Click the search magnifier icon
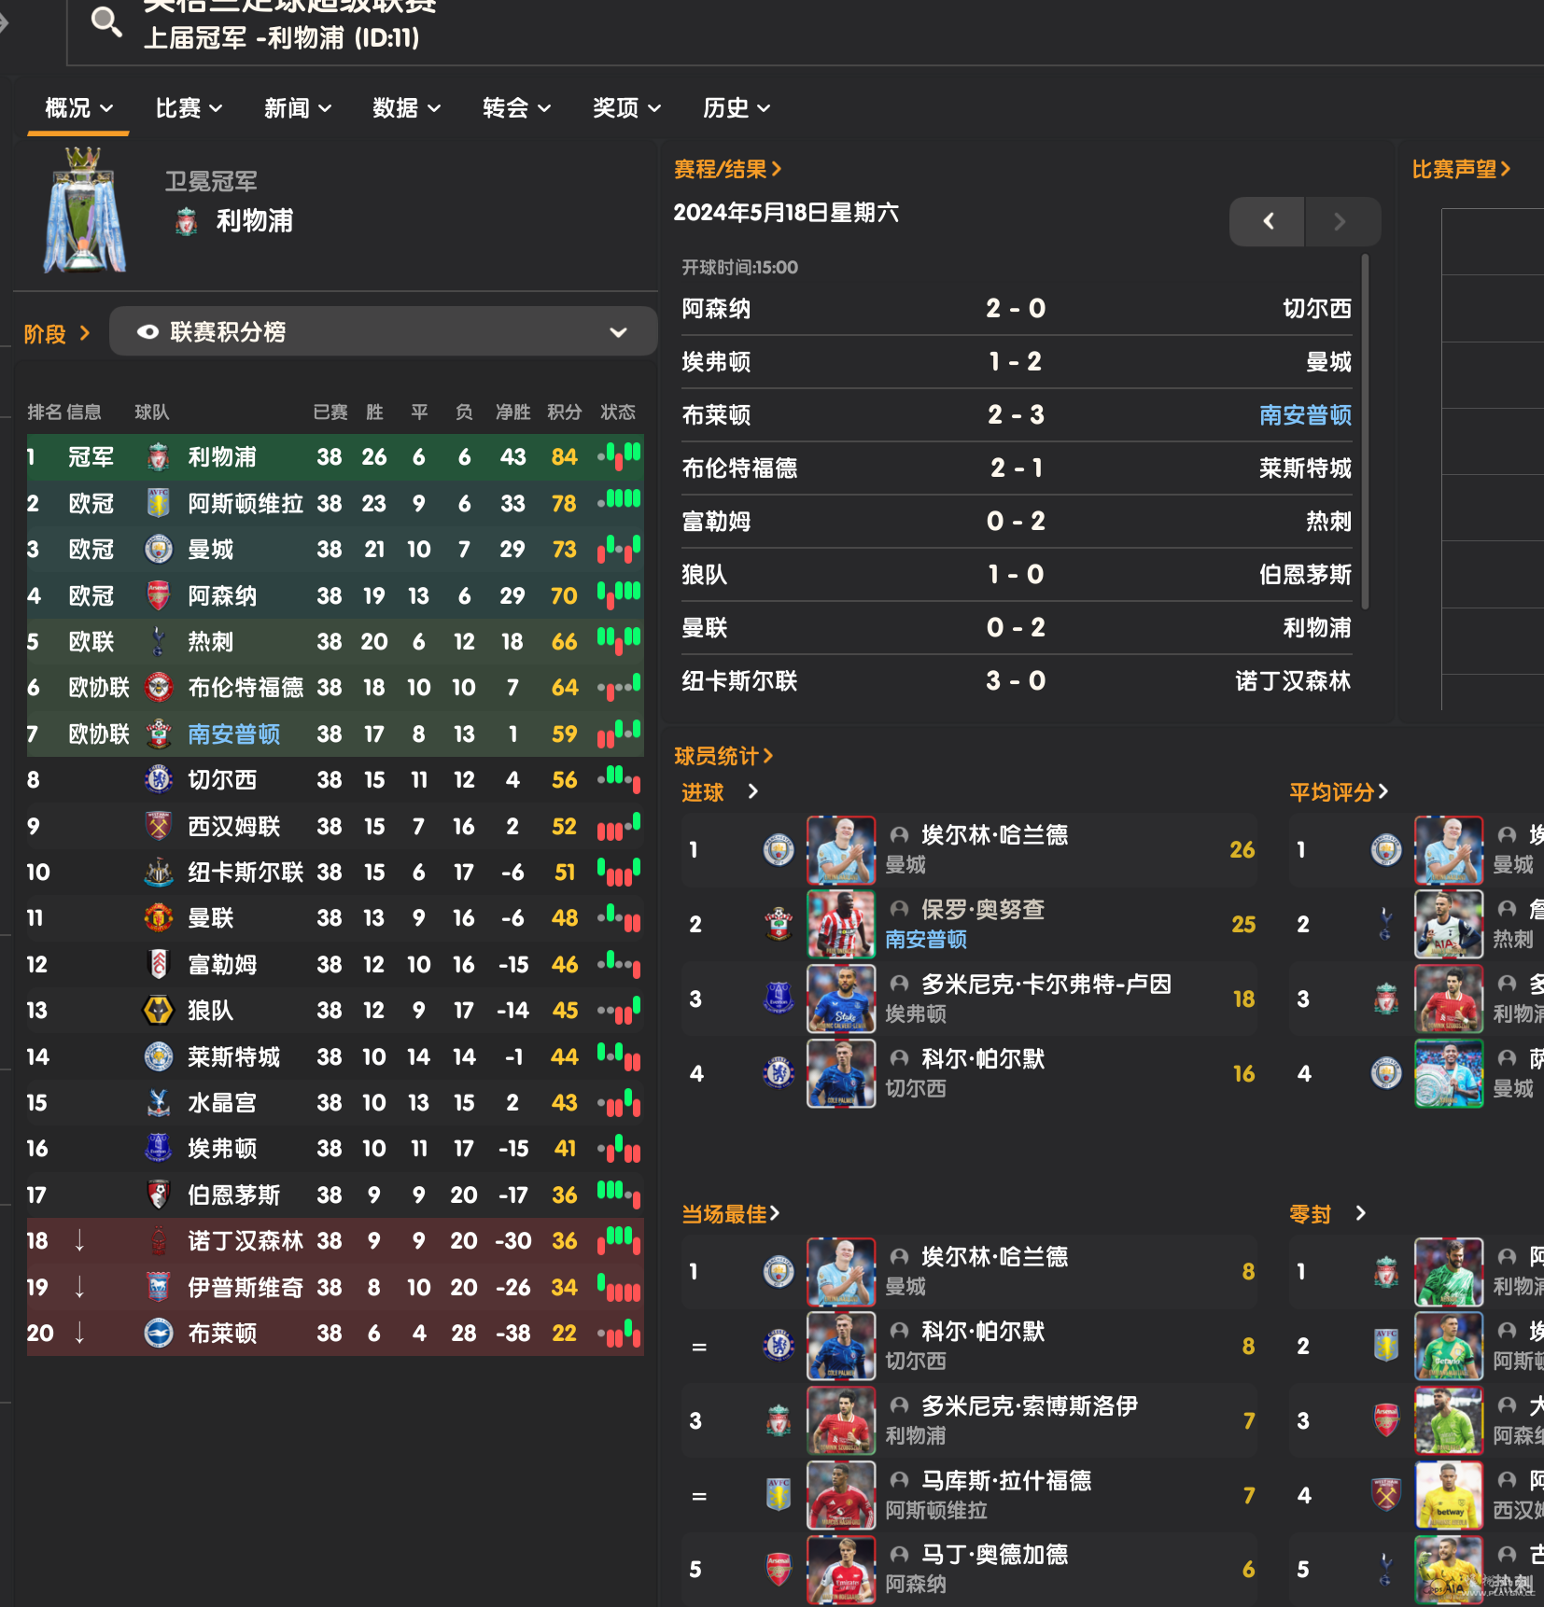The image size is (1544, 1607). [x=106, y=21]
